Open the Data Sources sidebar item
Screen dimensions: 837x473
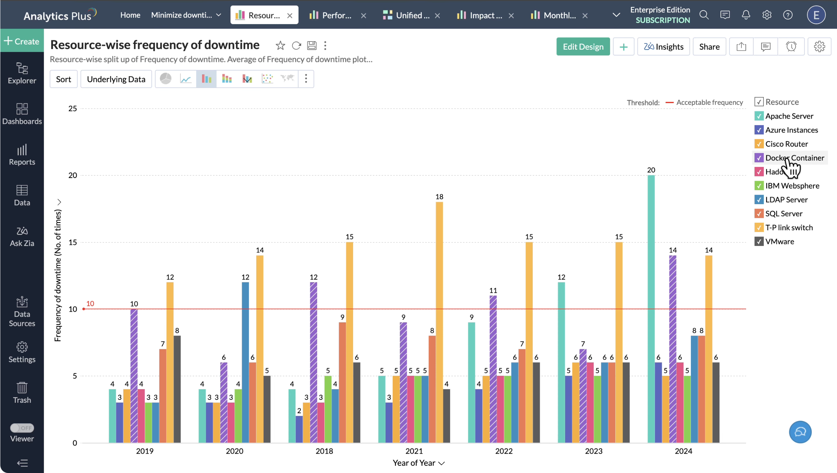click(x=22, y=312)
